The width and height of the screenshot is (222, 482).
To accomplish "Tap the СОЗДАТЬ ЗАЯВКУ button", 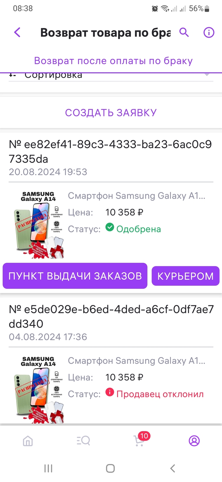I will (111, 112).
